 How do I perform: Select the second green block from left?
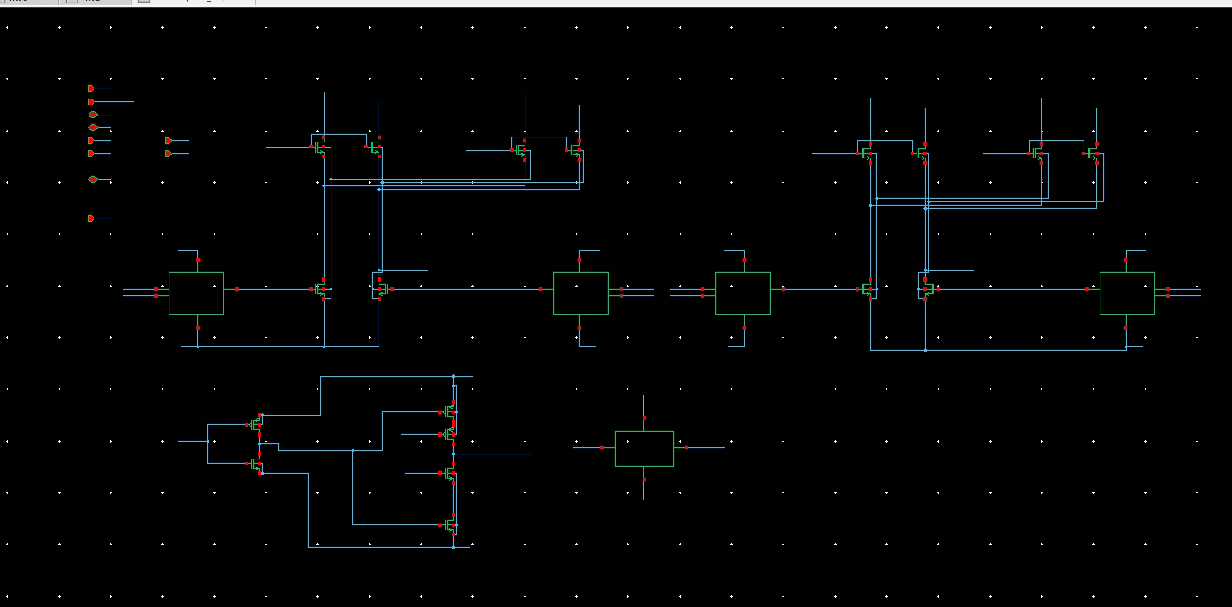(581, 294)
